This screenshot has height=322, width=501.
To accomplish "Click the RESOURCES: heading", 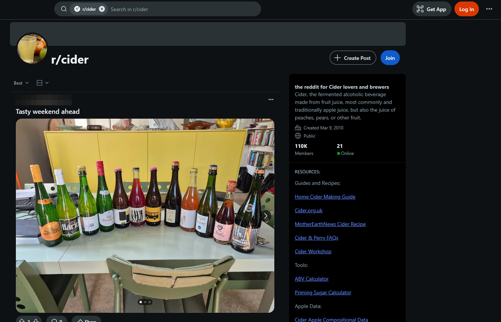I will [x=307, y=172].
